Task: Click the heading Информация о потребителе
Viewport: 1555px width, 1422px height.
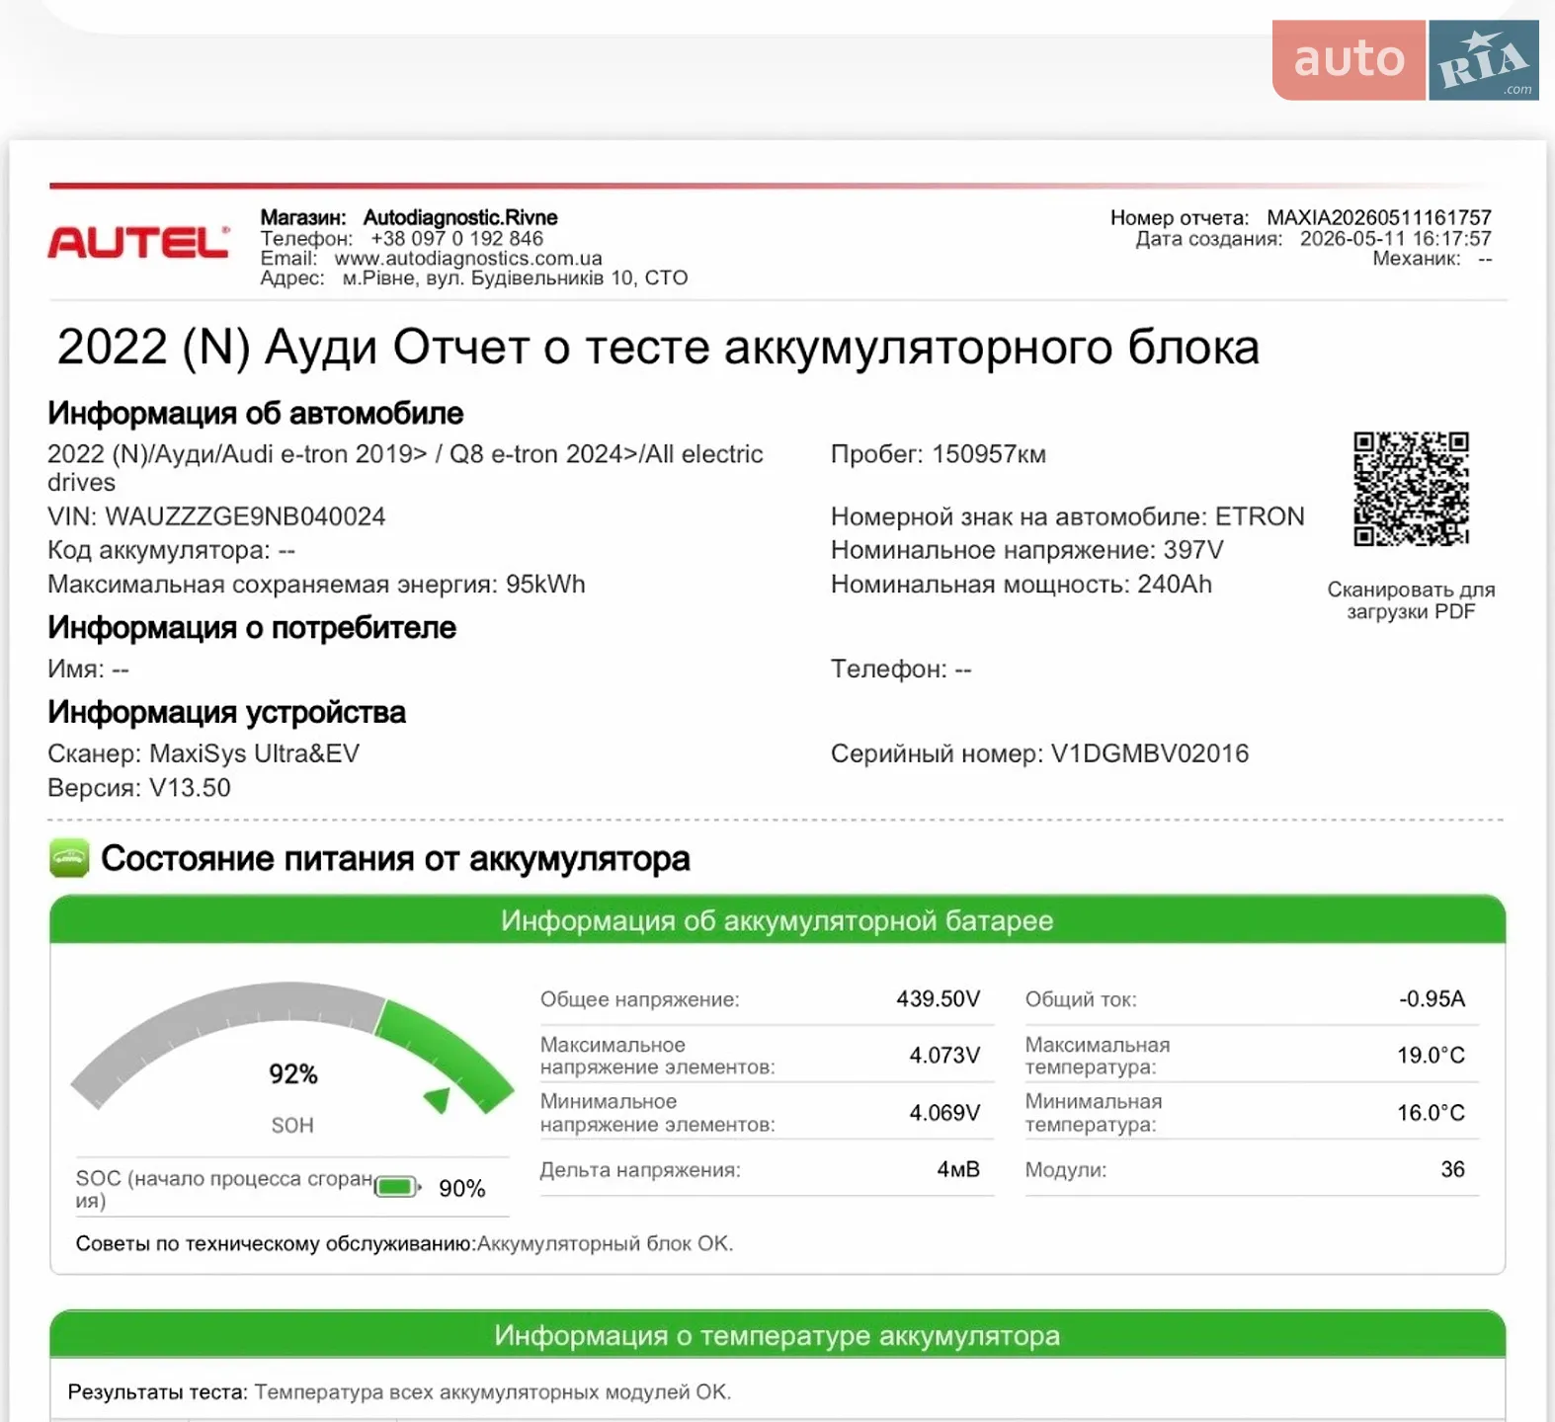Action: coord(252,627)
